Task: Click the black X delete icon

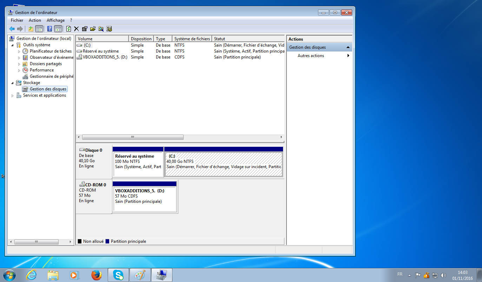Action: [x=76, y=29]
